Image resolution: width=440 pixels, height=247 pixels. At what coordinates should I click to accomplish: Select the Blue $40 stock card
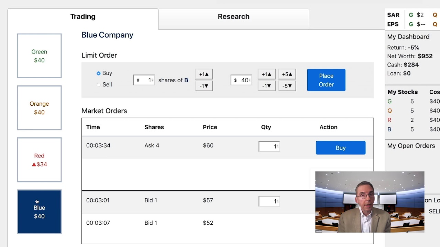[39, 212]
